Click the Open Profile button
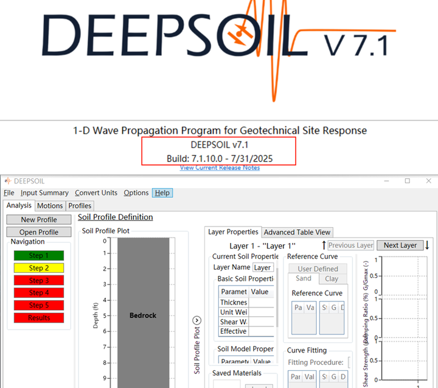This screenshot has height=388, width=438. pos(39,232)
